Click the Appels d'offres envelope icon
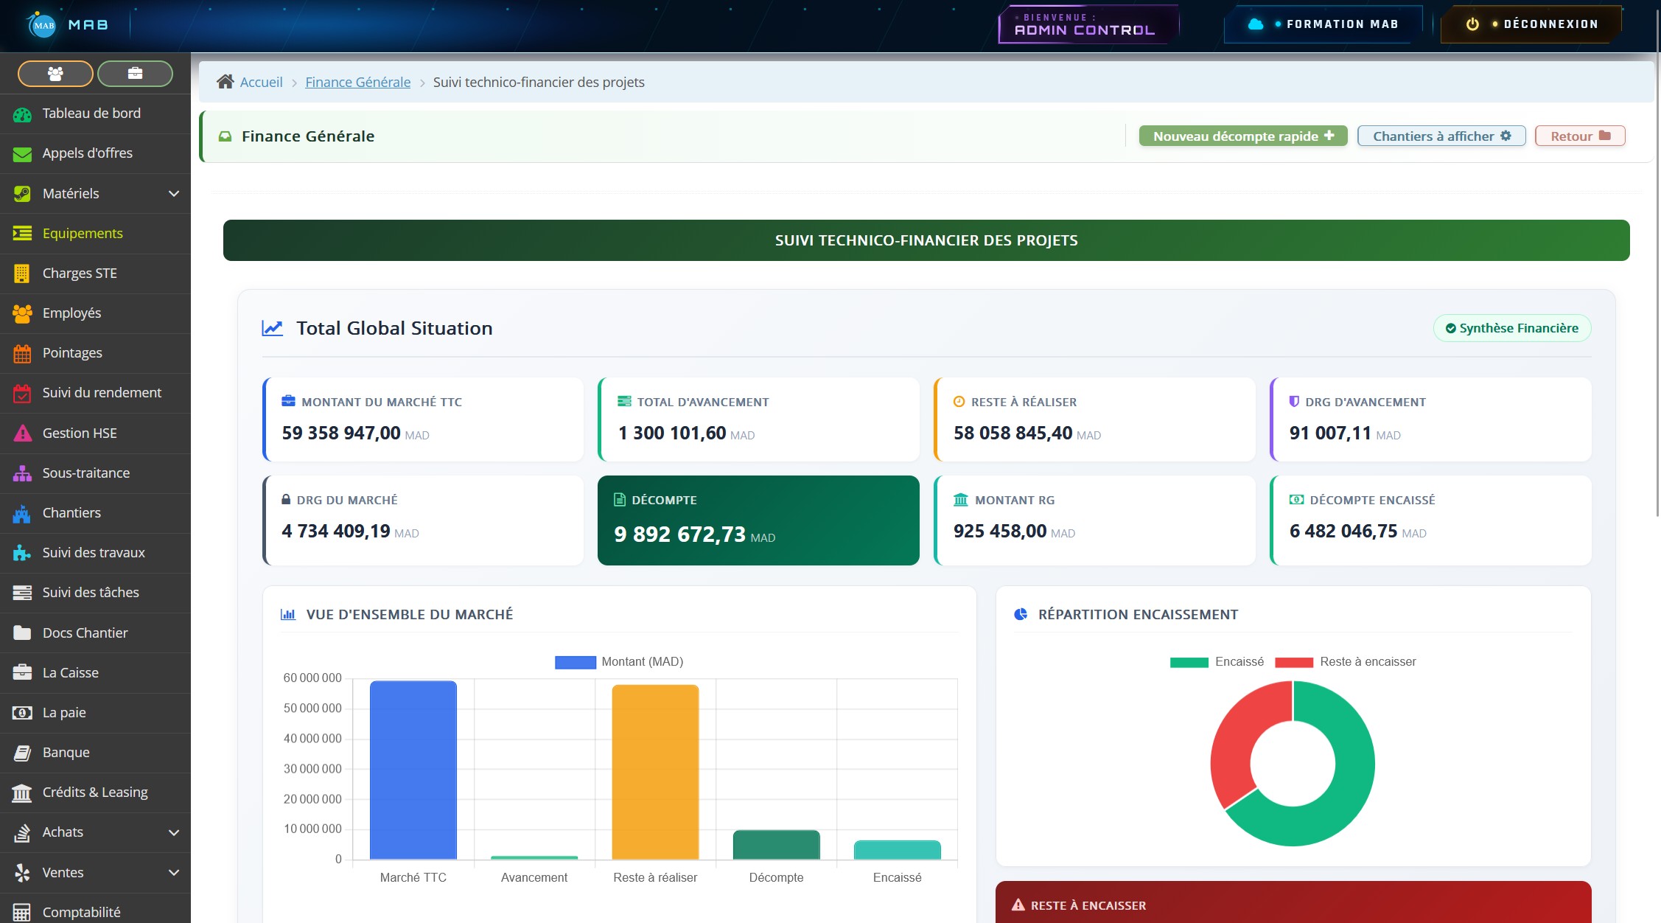 tap(22, 154)
